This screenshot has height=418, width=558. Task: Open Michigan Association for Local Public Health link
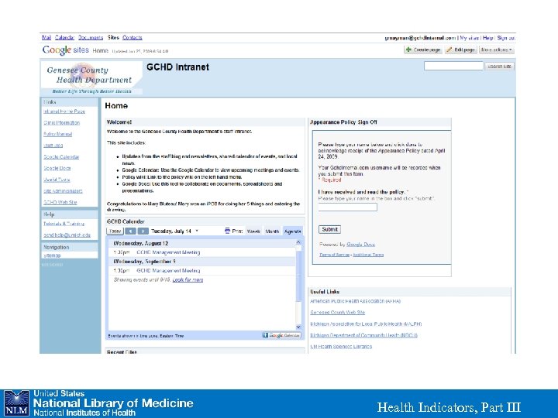(366, 324)
